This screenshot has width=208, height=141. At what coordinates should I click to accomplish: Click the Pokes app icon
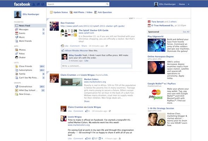pos(17,53)
